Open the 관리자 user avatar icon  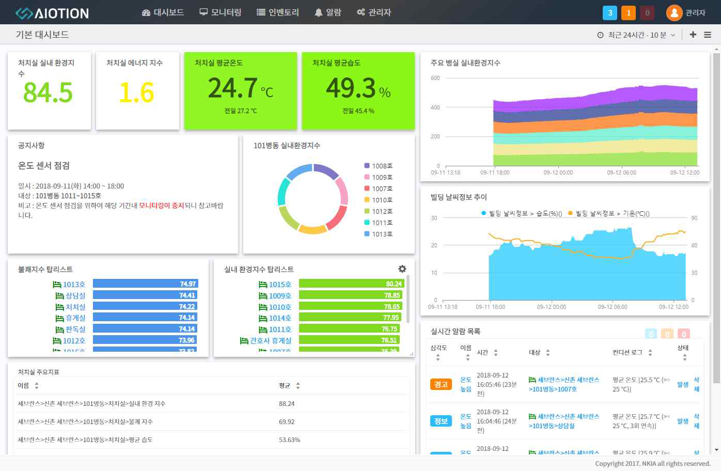pyautogui.click(x=674, y=13)
